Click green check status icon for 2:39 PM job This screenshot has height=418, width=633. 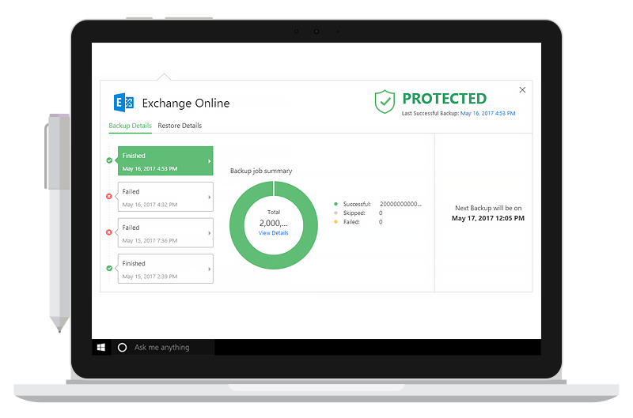tap(109, 268)
